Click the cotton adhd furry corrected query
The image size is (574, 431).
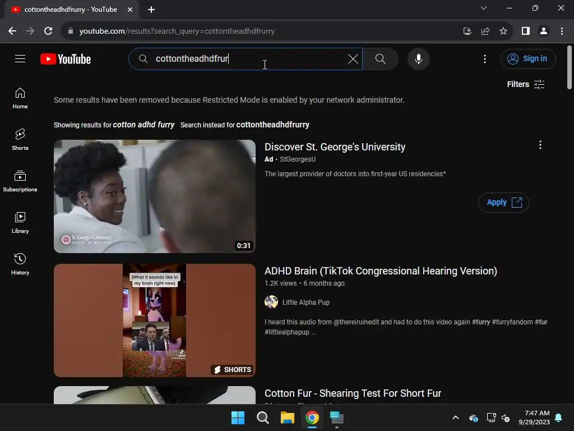pos(143,125)
